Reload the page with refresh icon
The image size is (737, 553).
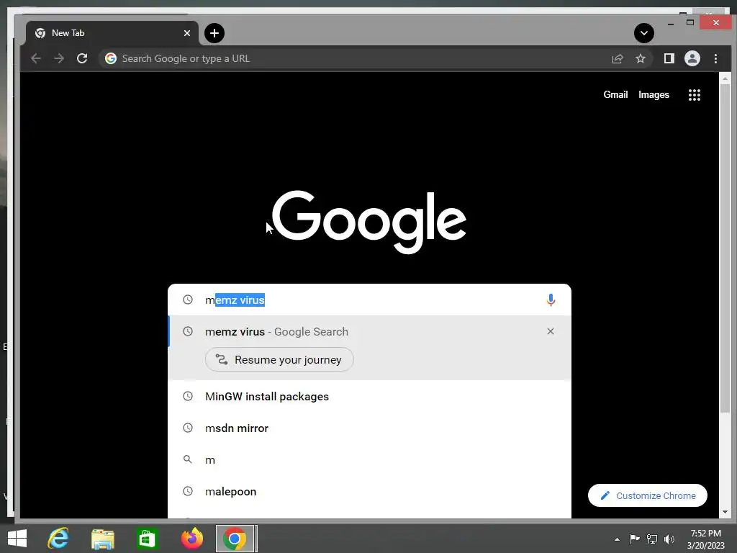click(82, 58)
